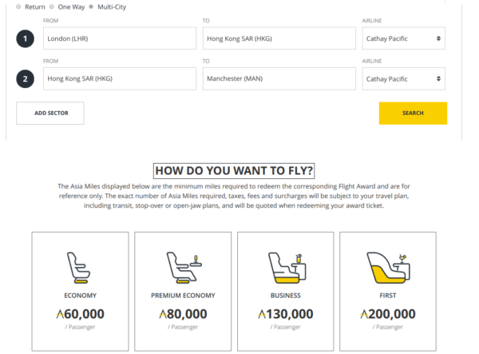Click the London (LHR) From field
The width and height of the screenshot is (479, 354).
[x=119, y=38]
